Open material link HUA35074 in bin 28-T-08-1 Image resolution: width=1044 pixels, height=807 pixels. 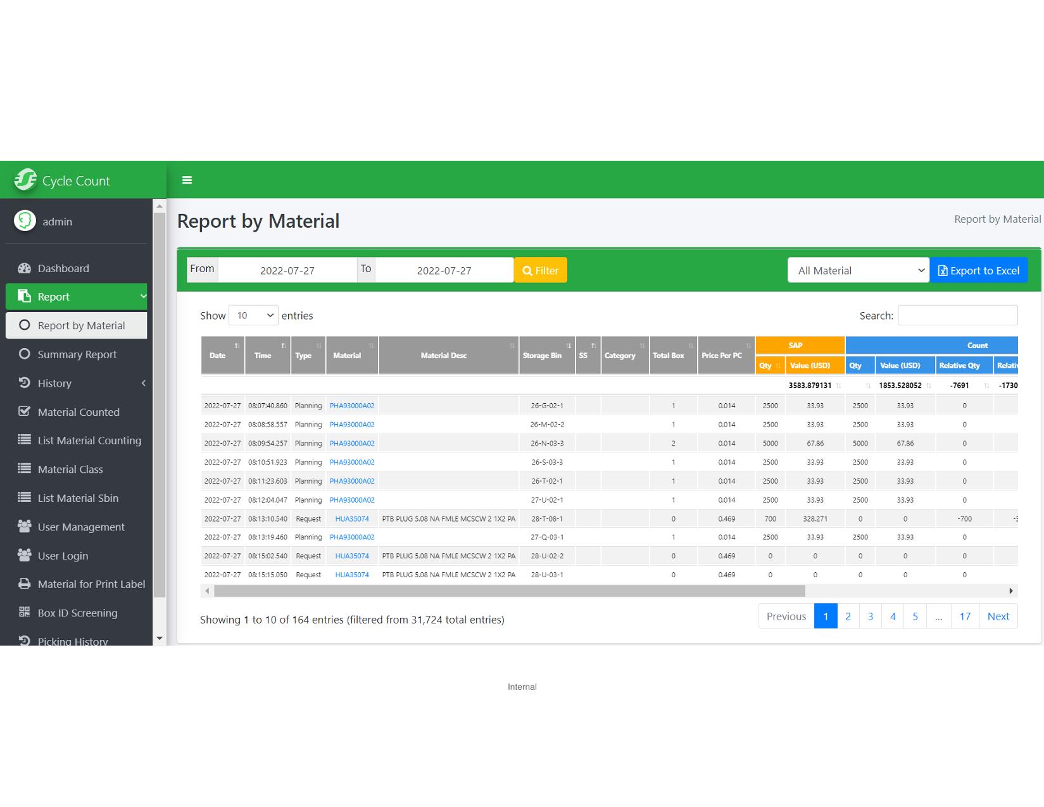point(352,518)
